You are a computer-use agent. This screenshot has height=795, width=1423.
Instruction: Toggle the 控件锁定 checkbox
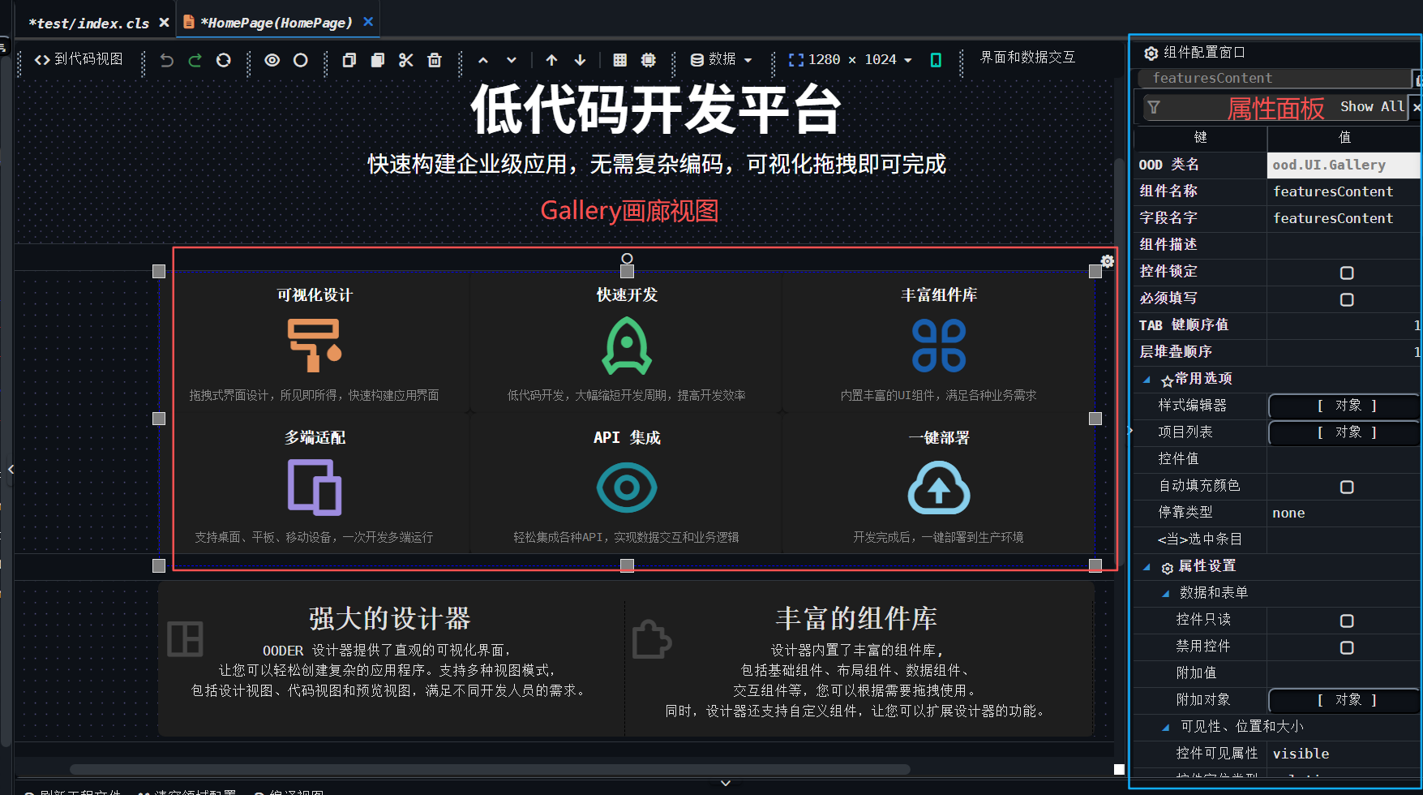coord(1347,273)
